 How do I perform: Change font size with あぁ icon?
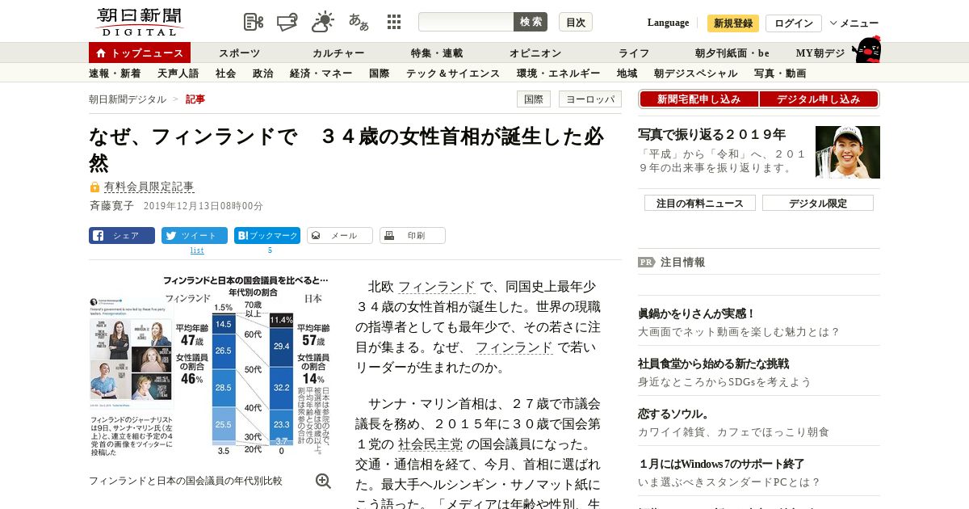point(359,22)
